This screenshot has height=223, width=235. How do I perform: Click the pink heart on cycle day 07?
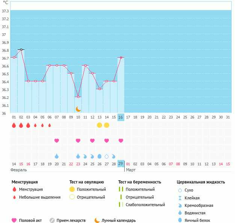click(57, 141)
